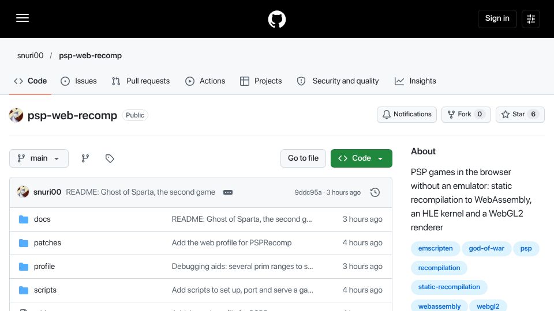554x311 pixels.
Task: Open the docs folder
Action: coord(42,219)
